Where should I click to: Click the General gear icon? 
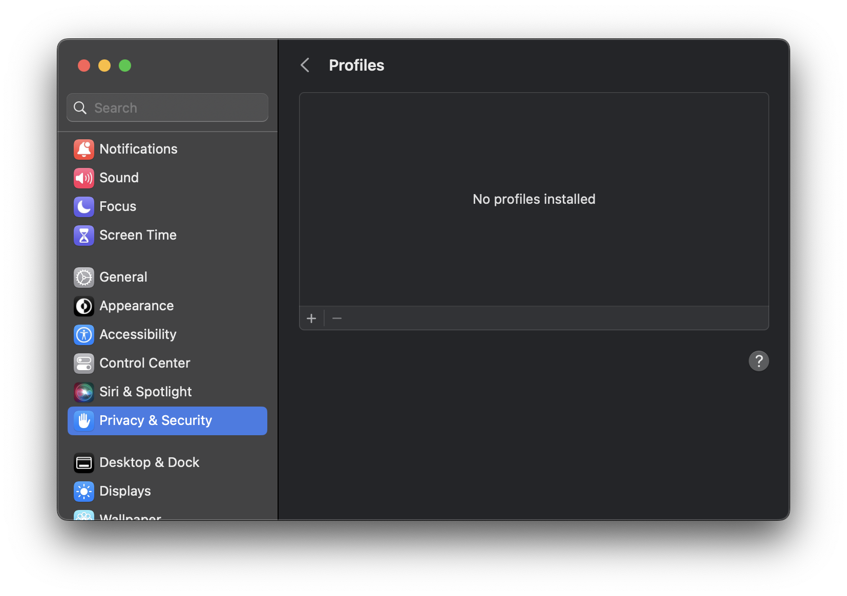click(x=84, y=277)
